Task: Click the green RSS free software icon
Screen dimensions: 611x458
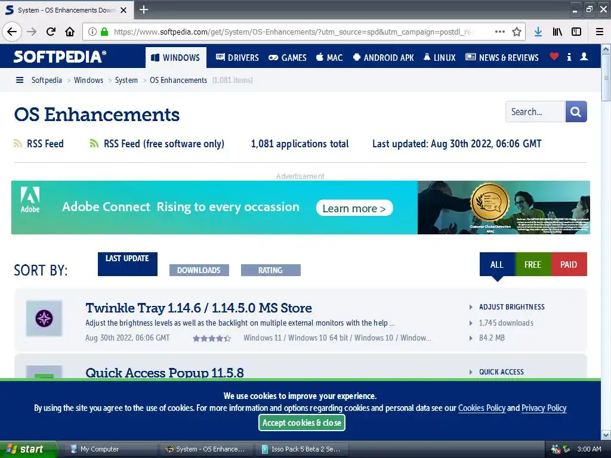Action: coord(94,143)
